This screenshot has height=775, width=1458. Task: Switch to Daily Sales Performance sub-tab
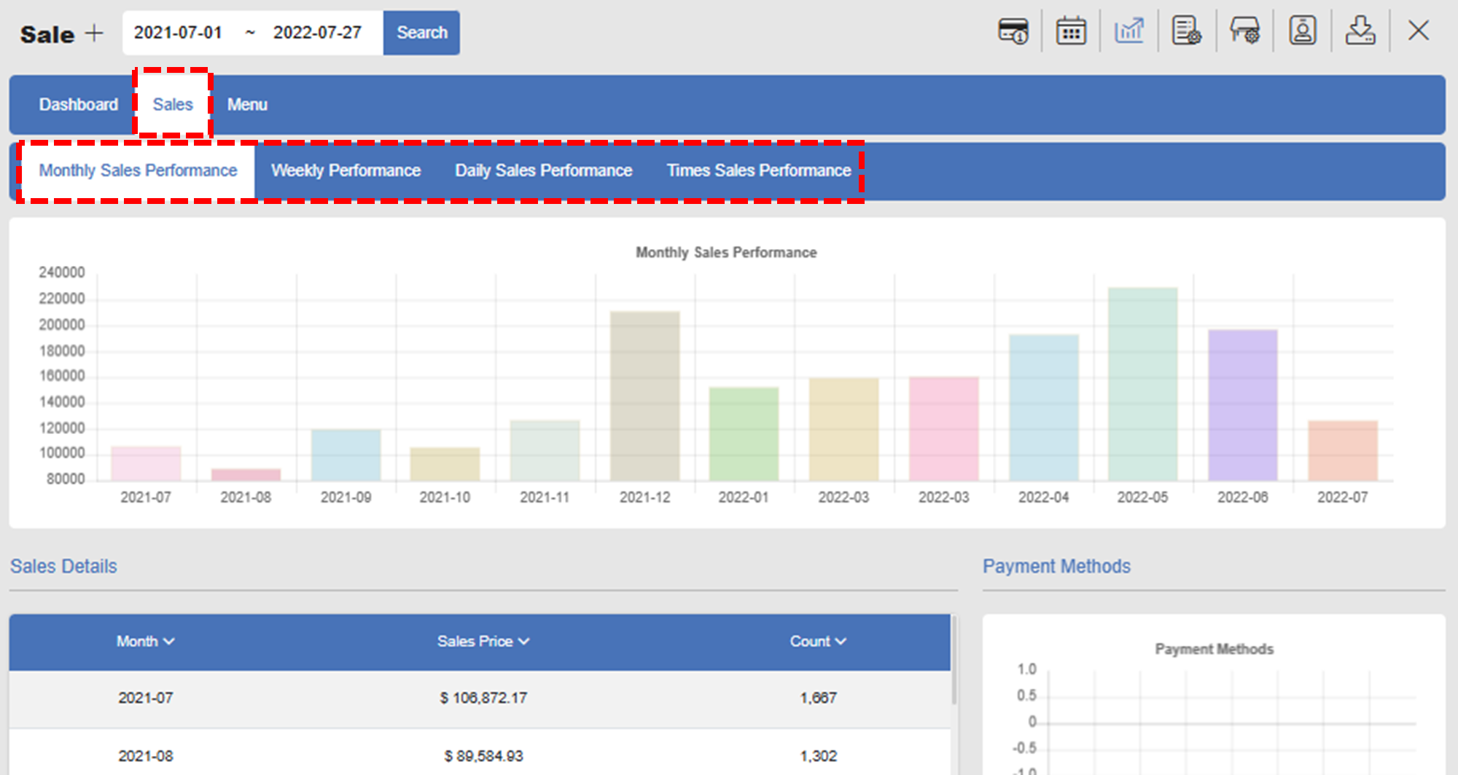tap(543, 170)
